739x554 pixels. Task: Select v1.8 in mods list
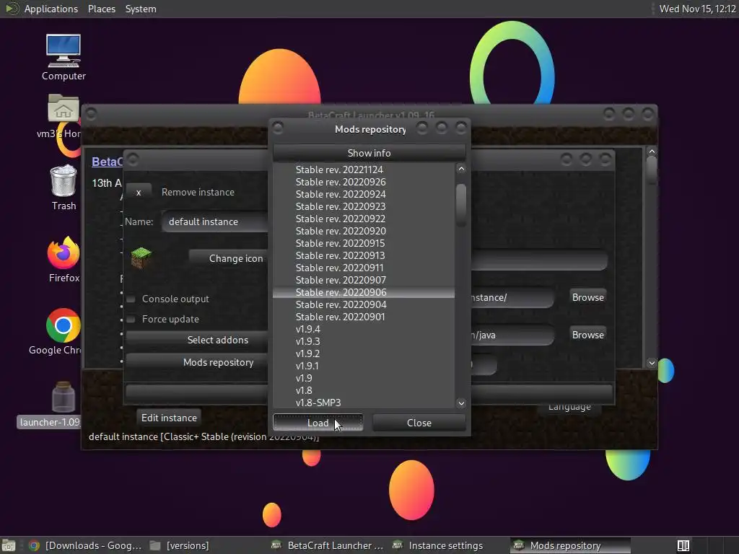[x=364, y=390]
